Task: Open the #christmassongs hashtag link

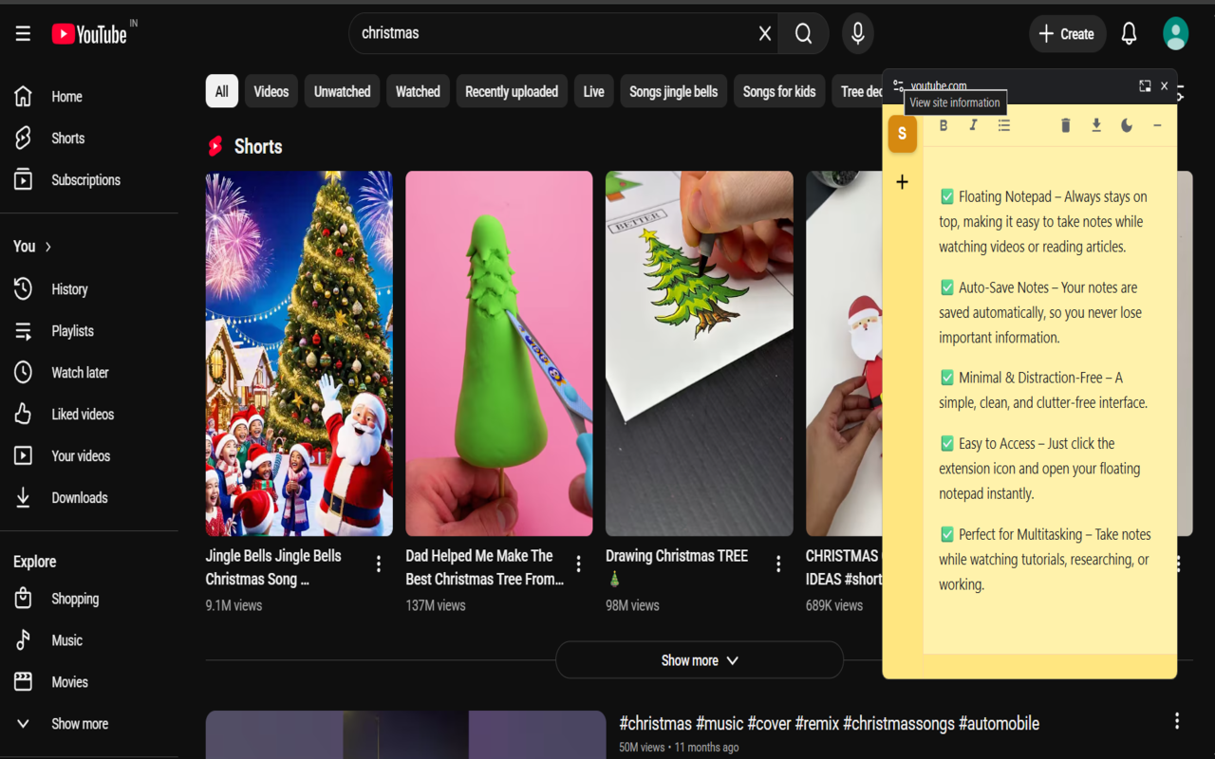Action: point(898,723)
